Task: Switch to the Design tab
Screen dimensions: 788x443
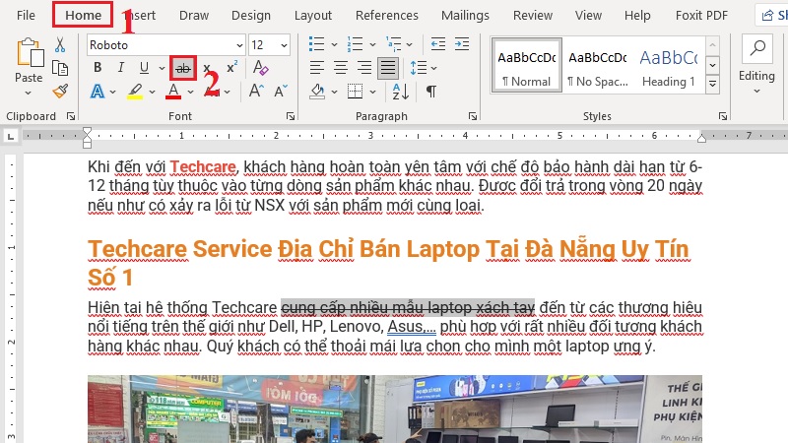Action: point(251,16)
